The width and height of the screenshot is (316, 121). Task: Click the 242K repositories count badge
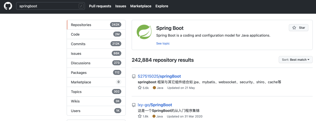pos(116,25)
